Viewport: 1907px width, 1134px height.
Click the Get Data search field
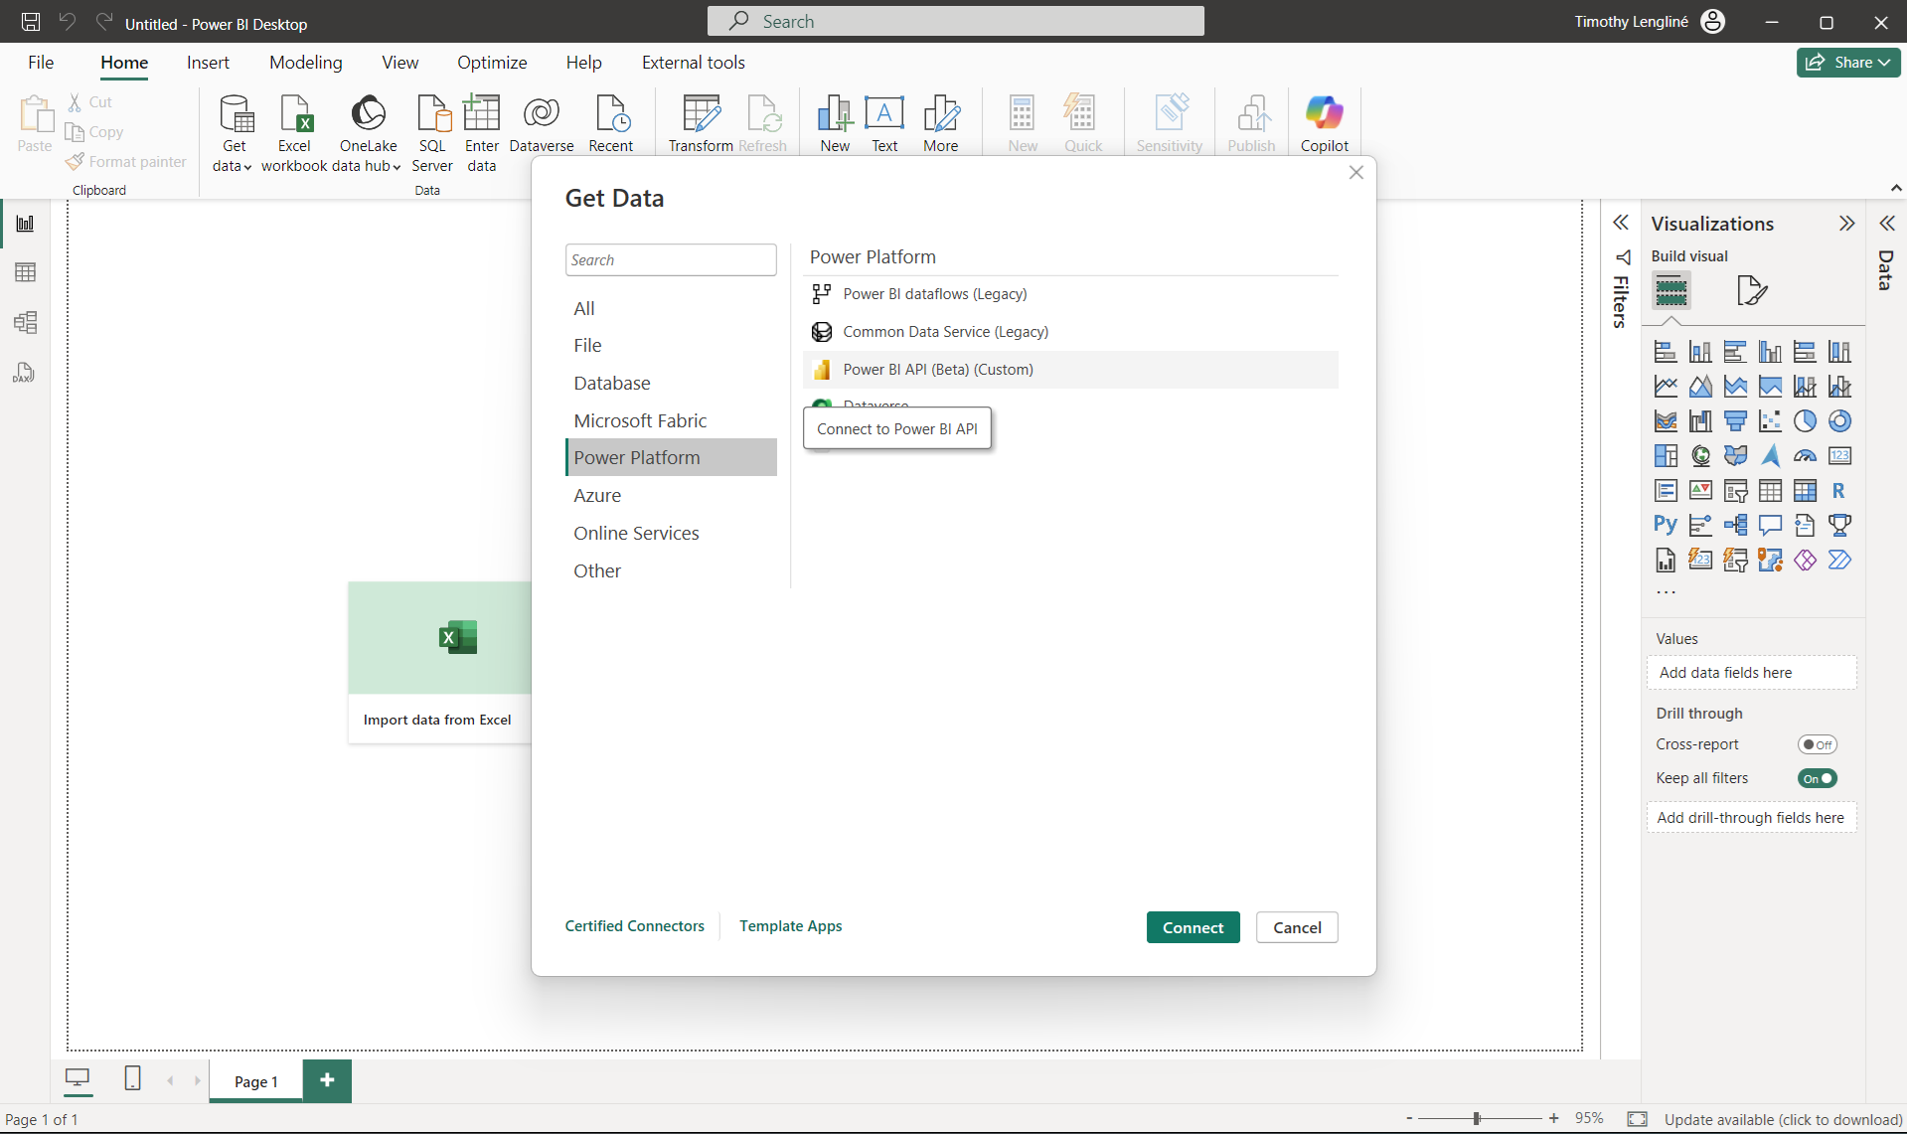[x=671, y=260]
